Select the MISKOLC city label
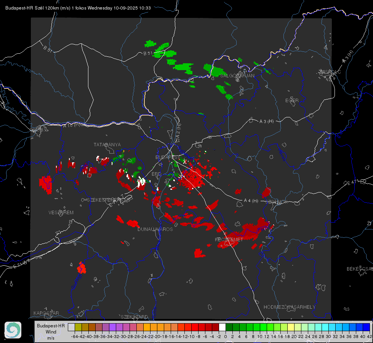 pyautogui.click(x=330, y=72)
